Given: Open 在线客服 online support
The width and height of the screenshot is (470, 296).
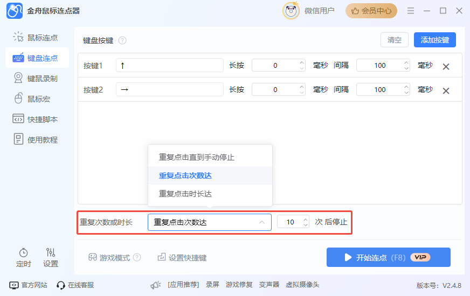Looking at the screenshot, I should coord(75,285).
